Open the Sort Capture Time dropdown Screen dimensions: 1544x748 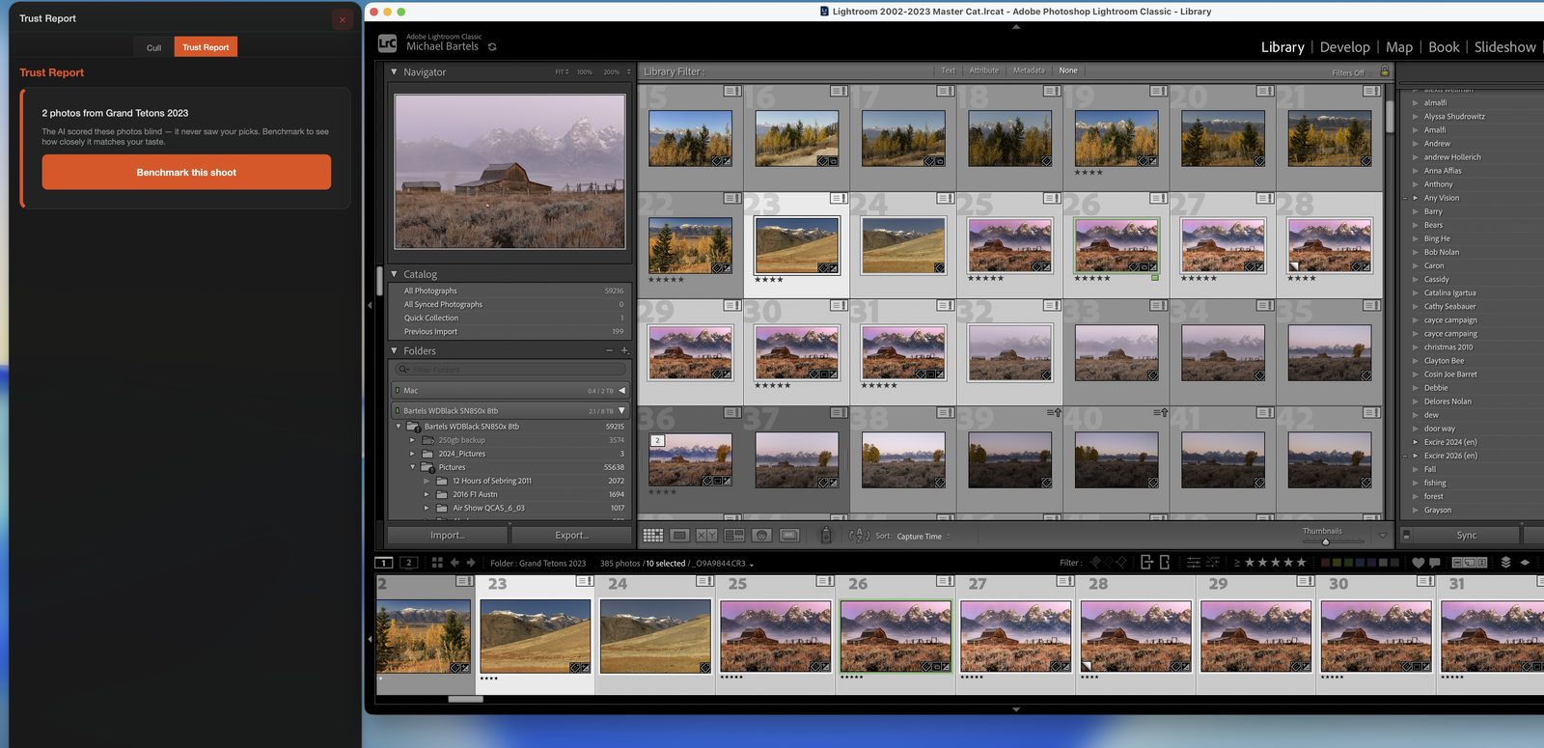pos(924,537)
